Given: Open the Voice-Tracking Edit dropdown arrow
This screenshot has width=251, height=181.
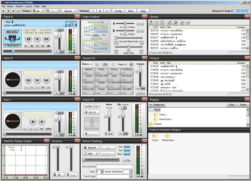Looking at the screenshot, I should pos(97,153).
